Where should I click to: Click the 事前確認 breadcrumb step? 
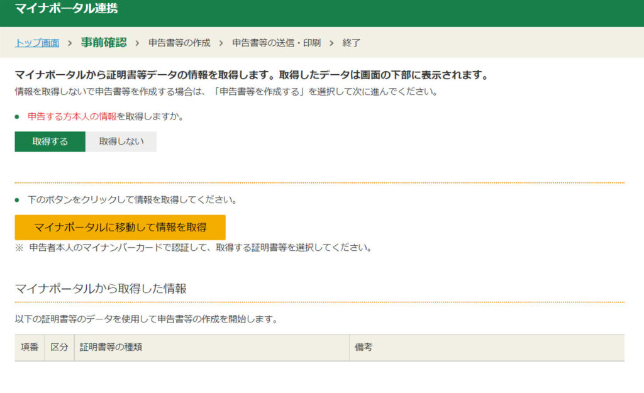pos(104,42)
